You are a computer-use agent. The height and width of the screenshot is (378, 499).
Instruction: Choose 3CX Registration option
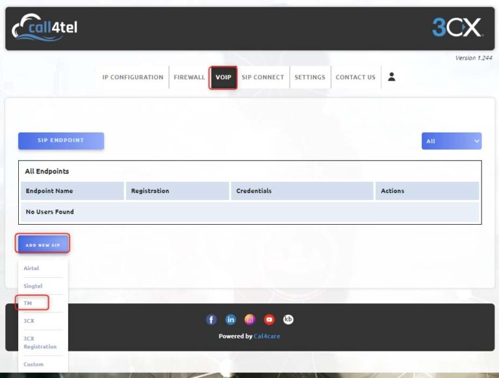(x=40, y=342)
